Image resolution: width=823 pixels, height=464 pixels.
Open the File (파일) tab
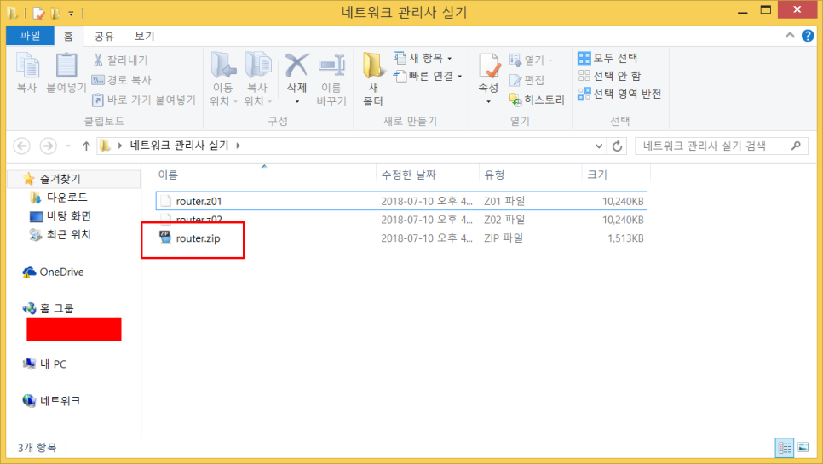point(30,36)
